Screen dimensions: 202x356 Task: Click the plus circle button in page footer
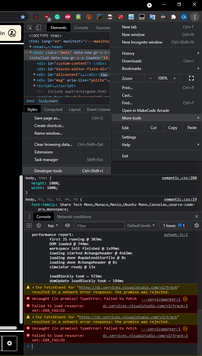point(10,343)
